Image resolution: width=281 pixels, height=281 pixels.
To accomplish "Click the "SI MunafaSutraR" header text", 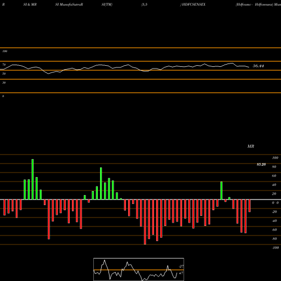I will [69, 4].
